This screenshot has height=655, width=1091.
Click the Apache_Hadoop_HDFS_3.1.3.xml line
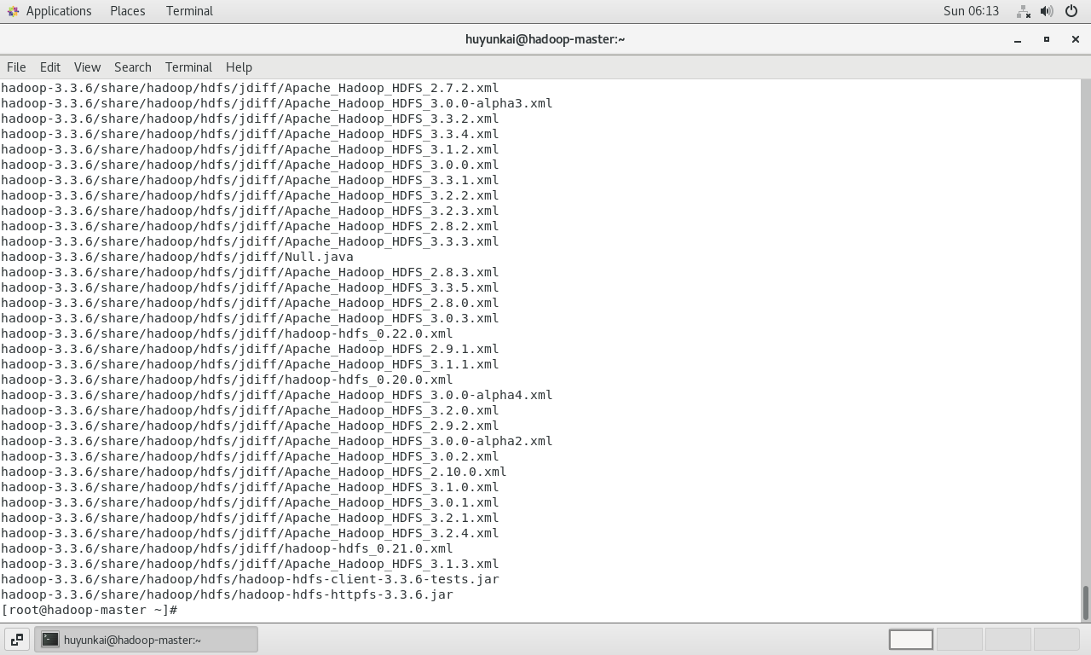pos(250,564)
